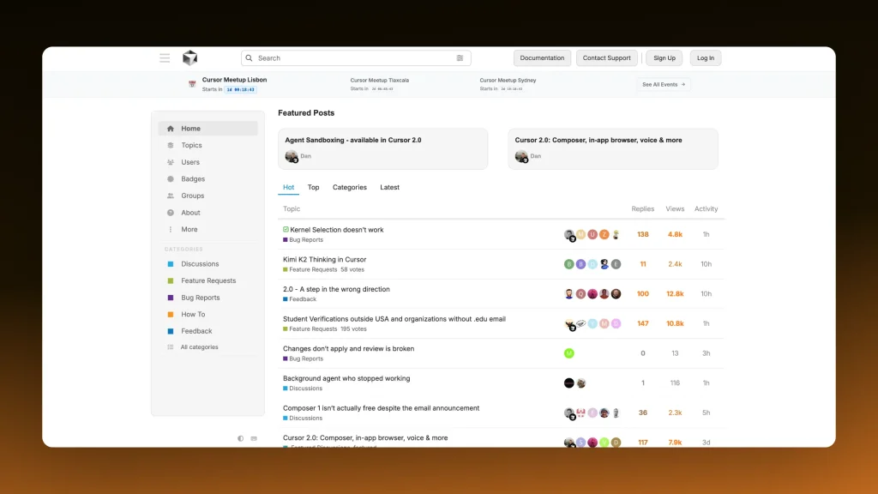Toggle dark mode icon at sidebar bottom

240,438
